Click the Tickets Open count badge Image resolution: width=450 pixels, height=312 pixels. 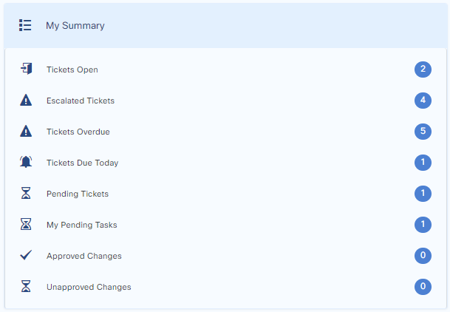coord(423,69)
